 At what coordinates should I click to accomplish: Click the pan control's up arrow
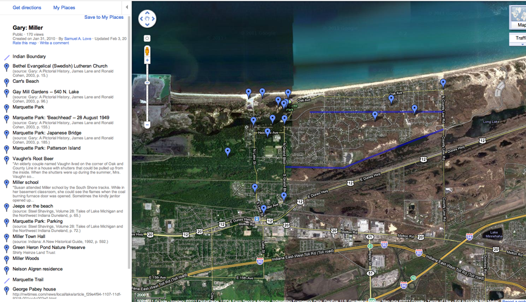click(147, 13)
